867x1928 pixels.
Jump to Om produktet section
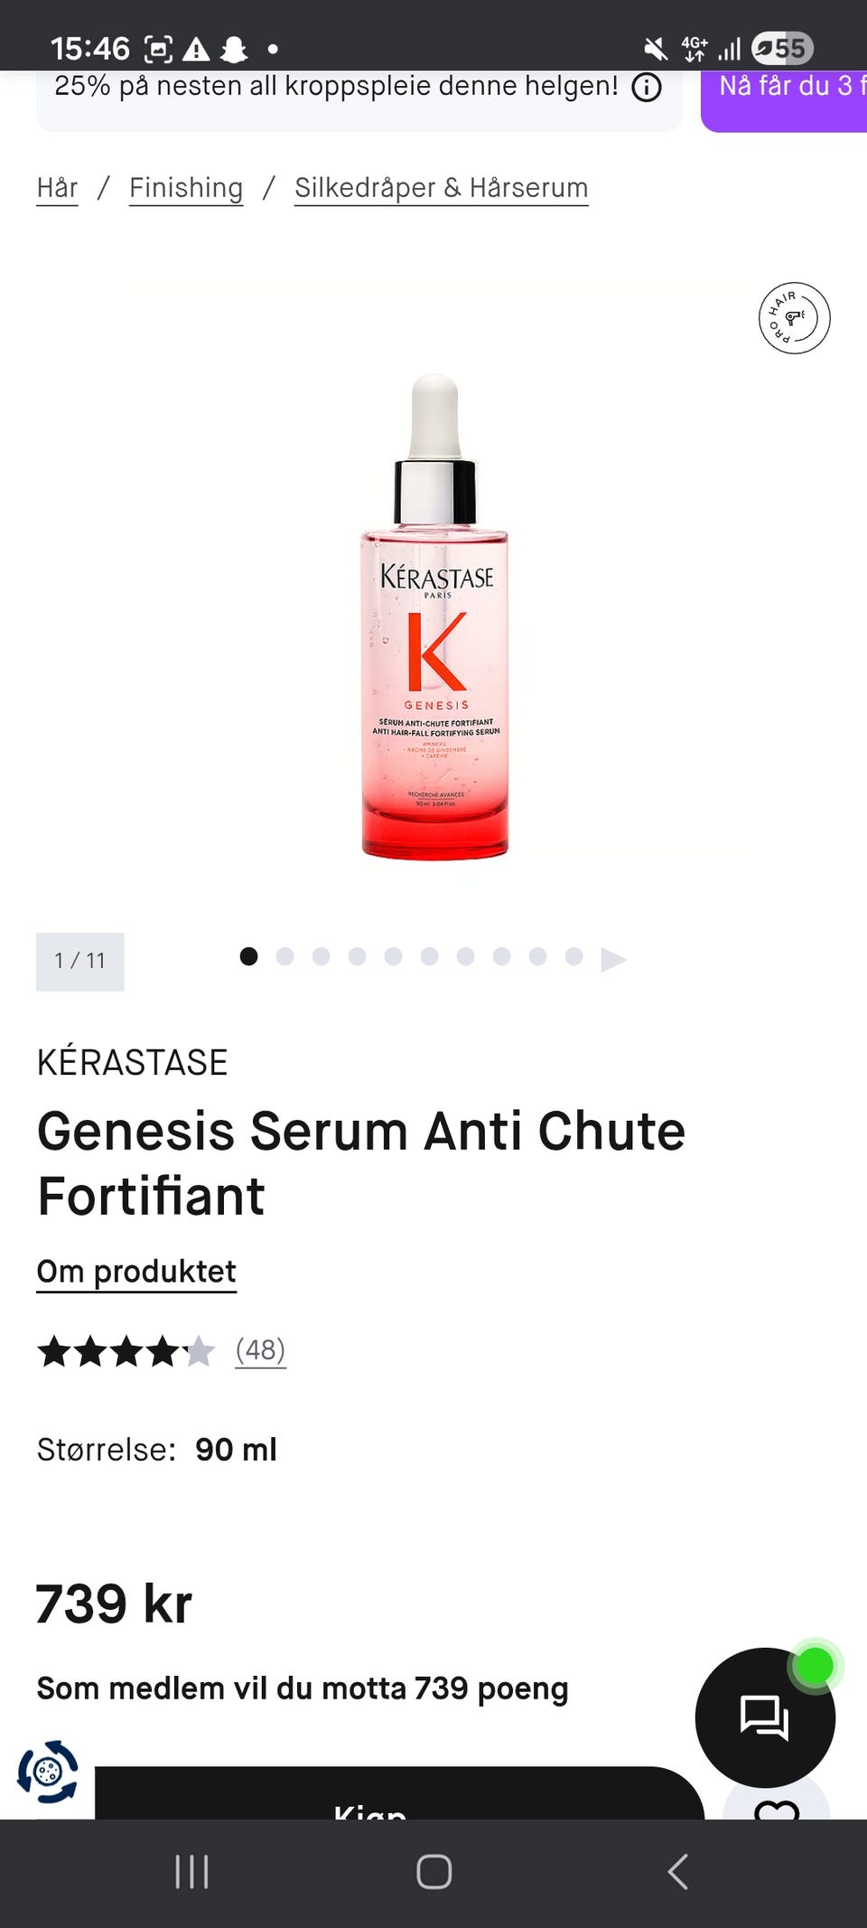pos(136,1272)
